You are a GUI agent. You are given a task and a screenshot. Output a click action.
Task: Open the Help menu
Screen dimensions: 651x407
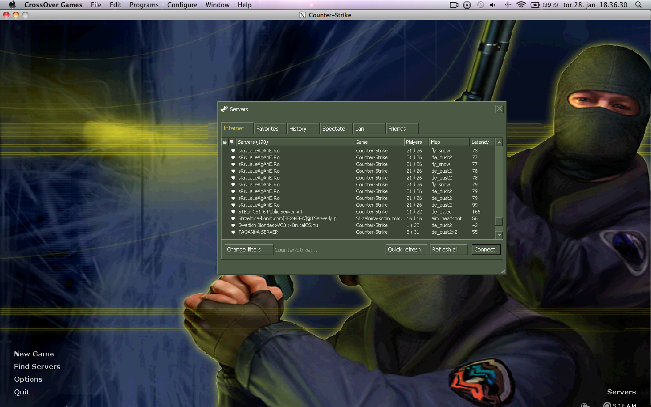click(245, 5)
